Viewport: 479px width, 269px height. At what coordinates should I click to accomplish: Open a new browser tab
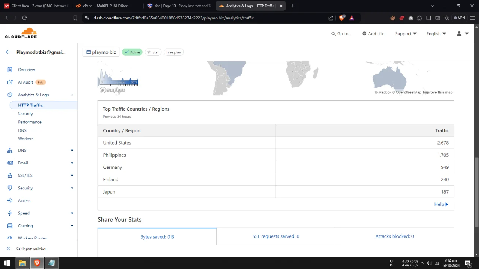click(x=292, y=6)
